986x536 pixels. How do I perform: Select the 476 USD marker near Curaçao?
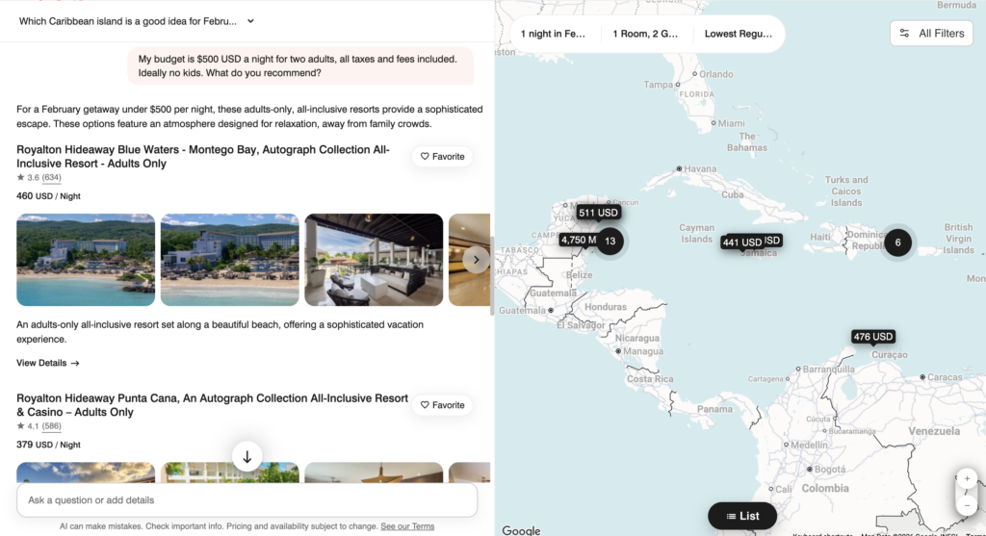pos(872,337)
